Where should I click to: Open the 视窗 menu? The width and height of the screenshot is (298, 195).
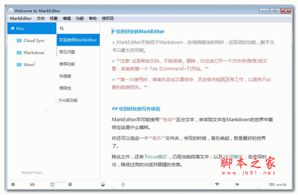pos(54,18)
